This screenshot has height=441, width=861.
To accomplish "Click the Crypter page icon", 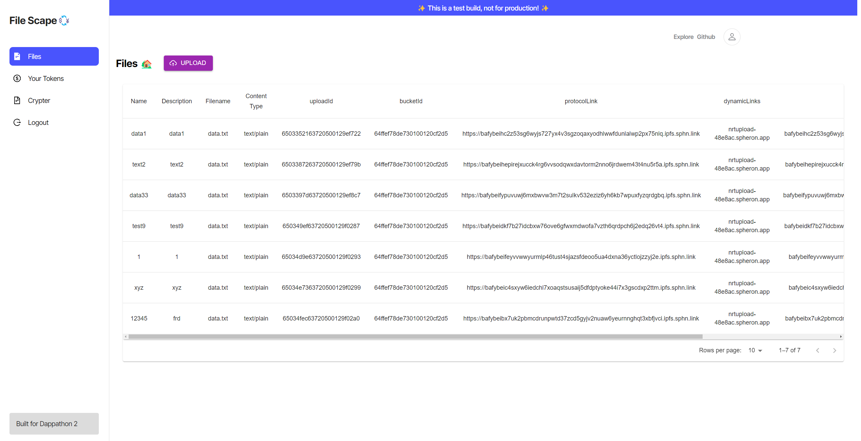I will (x=17, y=101).
